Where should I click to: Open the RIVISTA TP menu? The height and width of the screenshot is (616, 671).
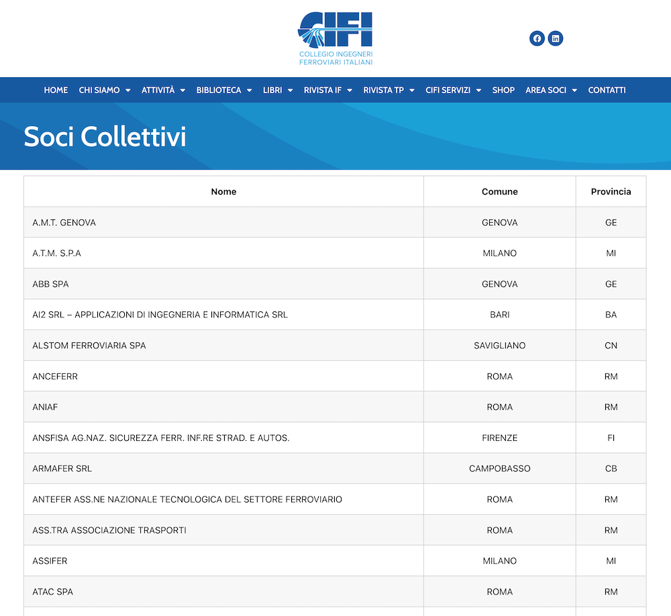pyautogui.click(x=383, y=91)
